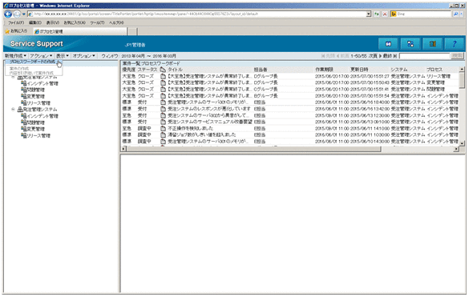Open help with the question mark button
Viewport: 469px width, 297px height.
455,44
